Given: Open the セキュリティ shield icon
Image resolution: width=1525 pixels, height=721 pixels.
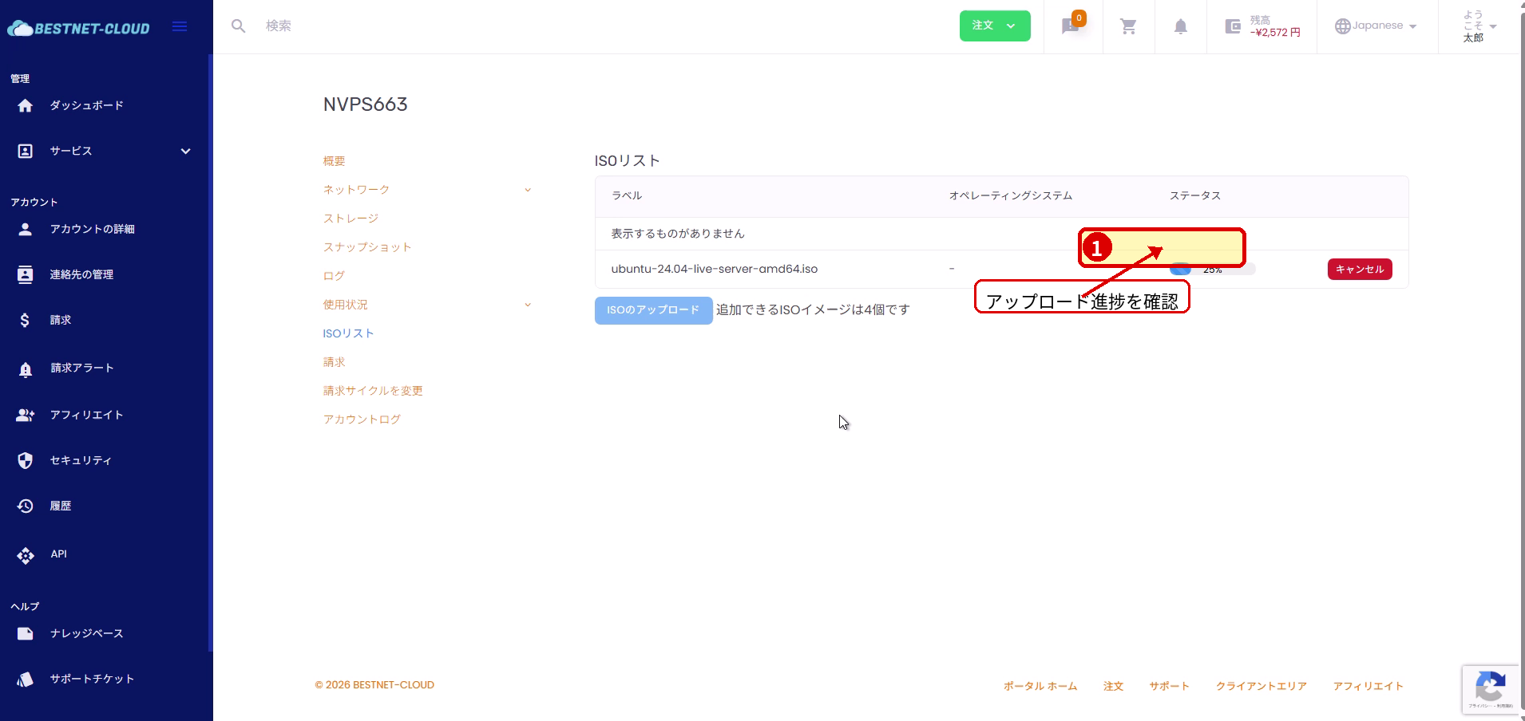Looking at the screenshot, I should (x=26, y=460).
